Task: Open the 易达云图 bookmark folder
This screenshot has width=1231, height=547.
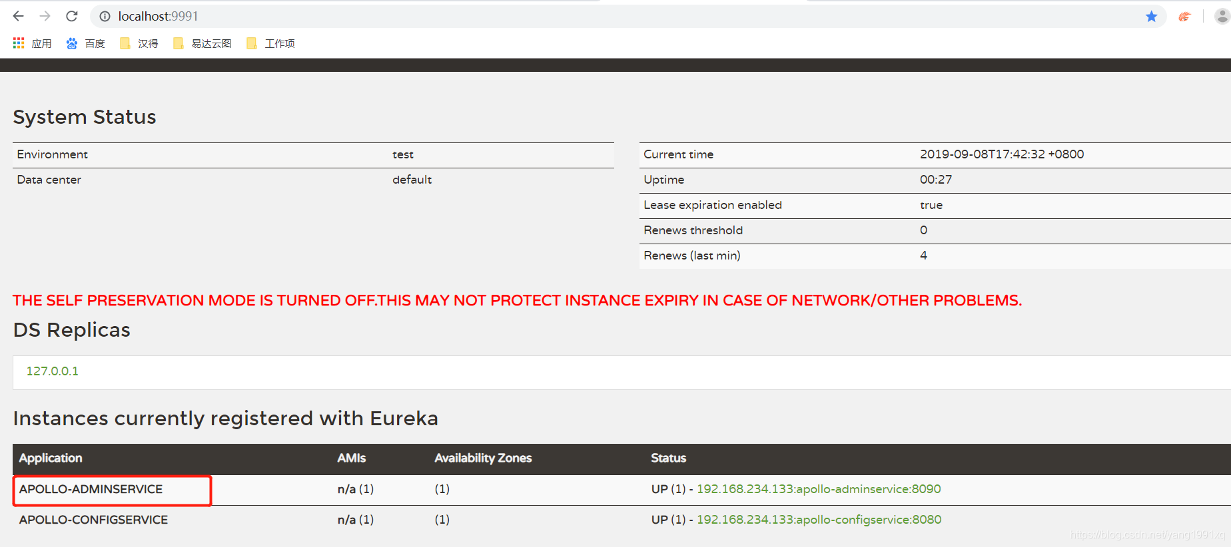Action: [x=202, y=43]
